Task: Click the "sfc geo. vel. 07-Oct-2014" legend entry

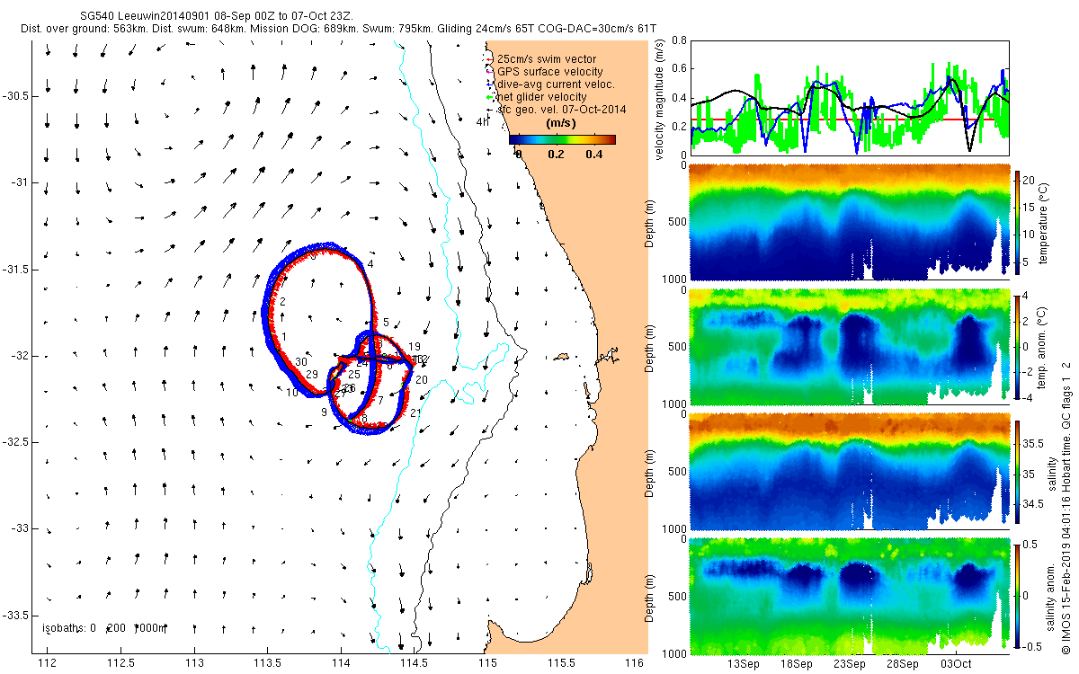Action: 561,109
